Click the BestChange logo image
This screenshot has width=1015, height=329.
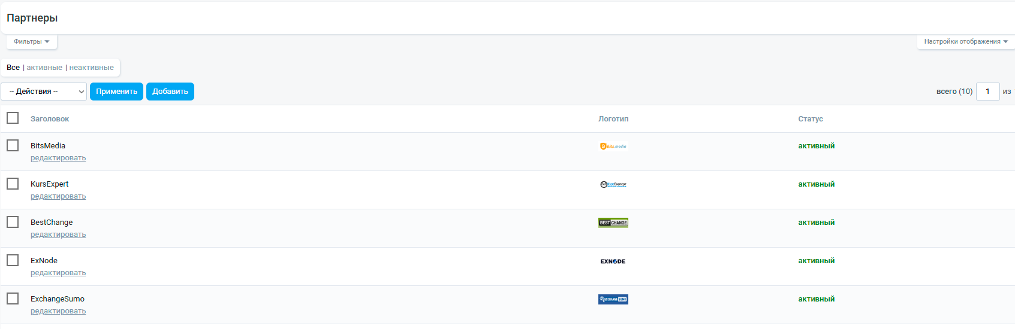(613, 223)
